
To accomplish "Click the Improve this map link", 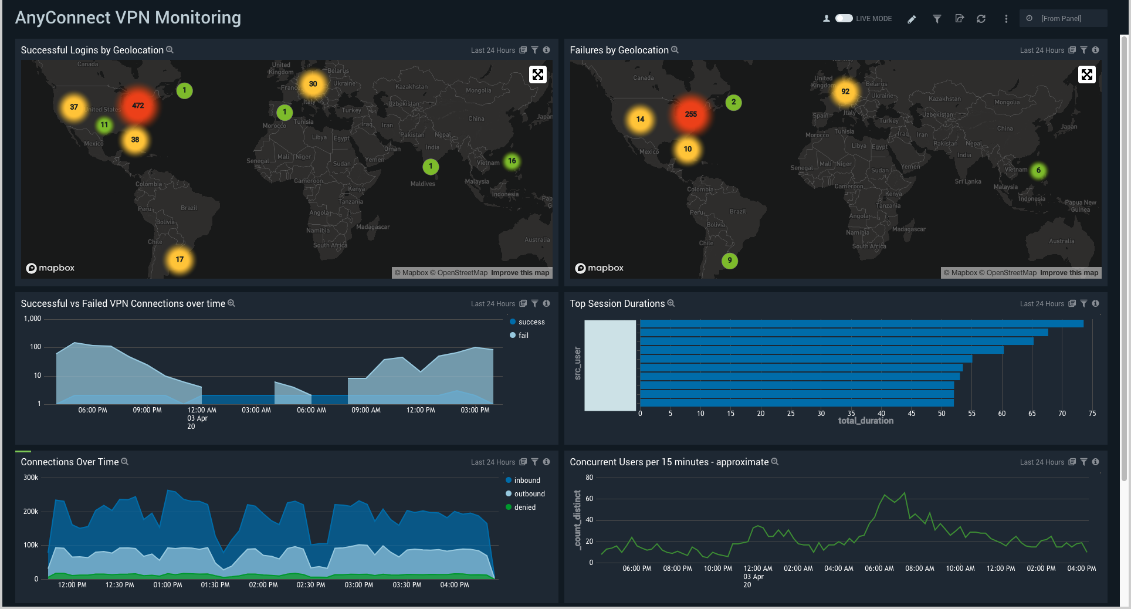I will pyautogui.click(x=520, y=272).
